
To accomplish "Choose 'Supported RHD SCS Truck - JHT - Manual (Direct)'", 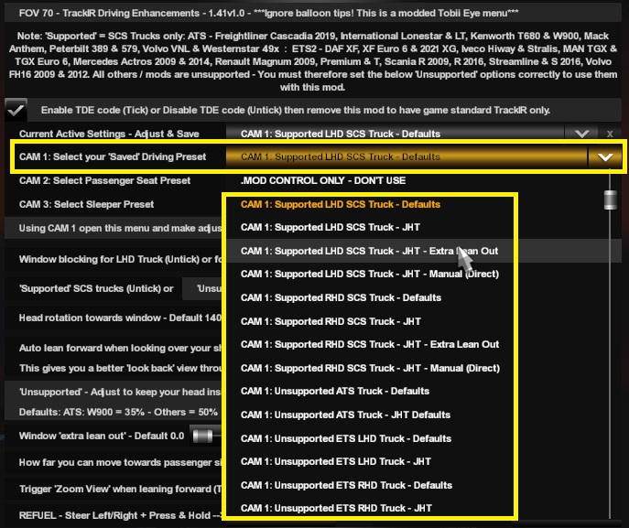I will tap(370, 368).
